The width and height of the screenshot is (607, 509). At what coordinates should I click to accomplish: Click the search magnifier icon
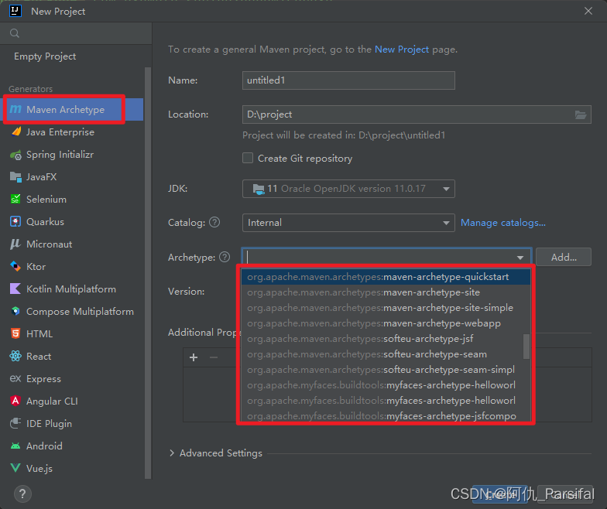click(x=15, y=33)
